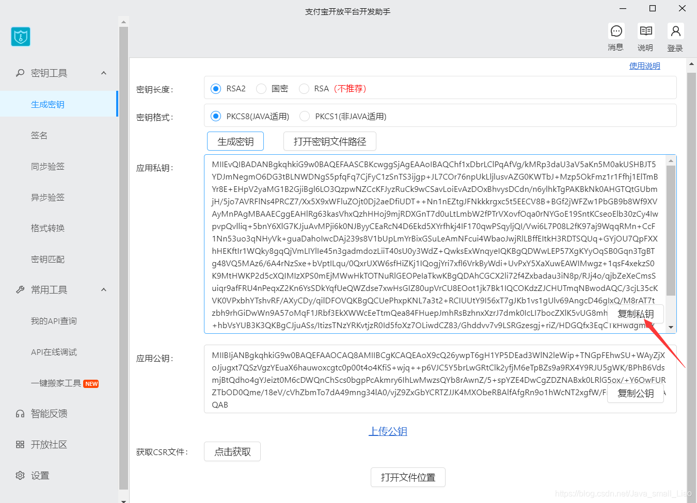Click private key scrollbar up arrow
The height and width of the screenshot is (503, 697).
pos(671,160)
